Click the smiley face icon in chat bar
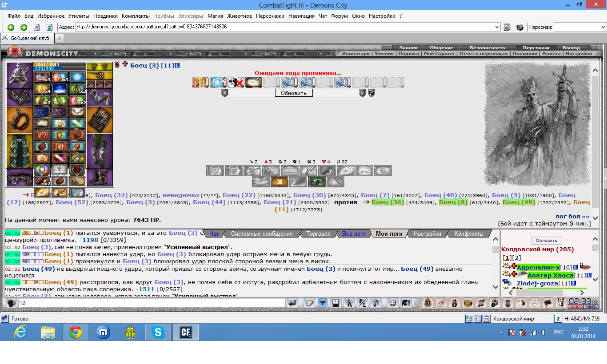This screenshot has width=607, height=364. coord(392,303)
